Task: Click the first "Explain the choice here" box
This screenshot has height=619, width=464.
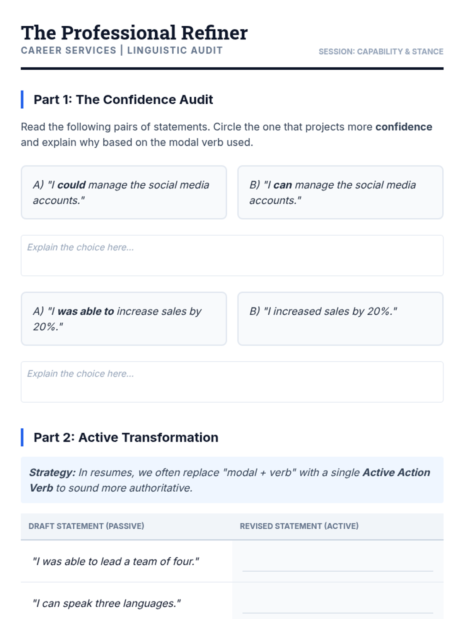Action: 232,255
